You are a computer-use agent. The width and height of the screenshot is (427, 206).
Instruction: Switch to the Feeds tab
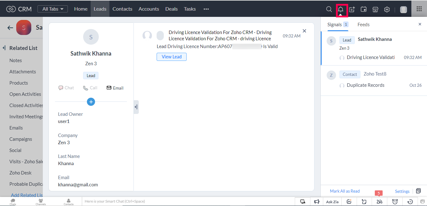click(364, 24)
